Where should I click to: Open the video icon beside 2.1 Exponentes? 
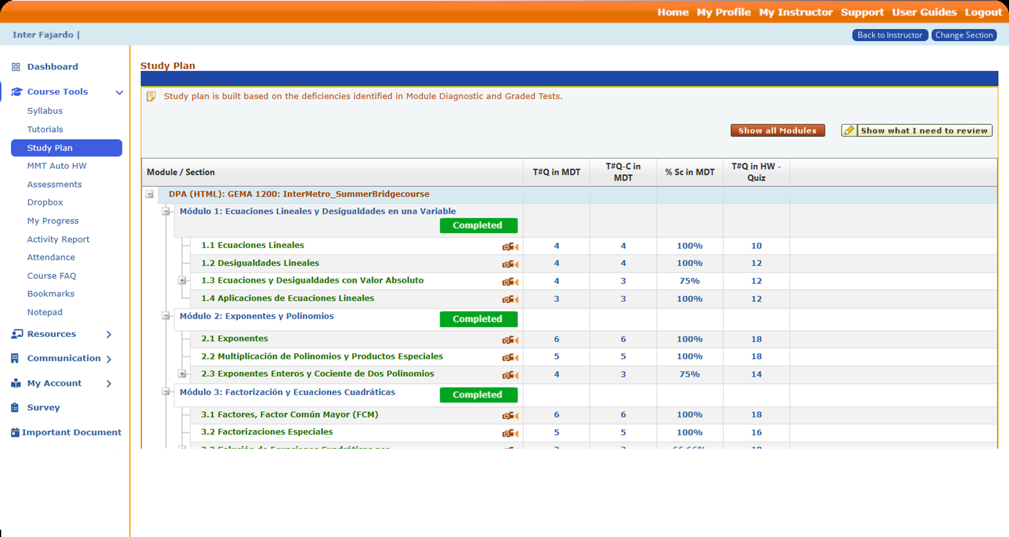click(510, 340)
